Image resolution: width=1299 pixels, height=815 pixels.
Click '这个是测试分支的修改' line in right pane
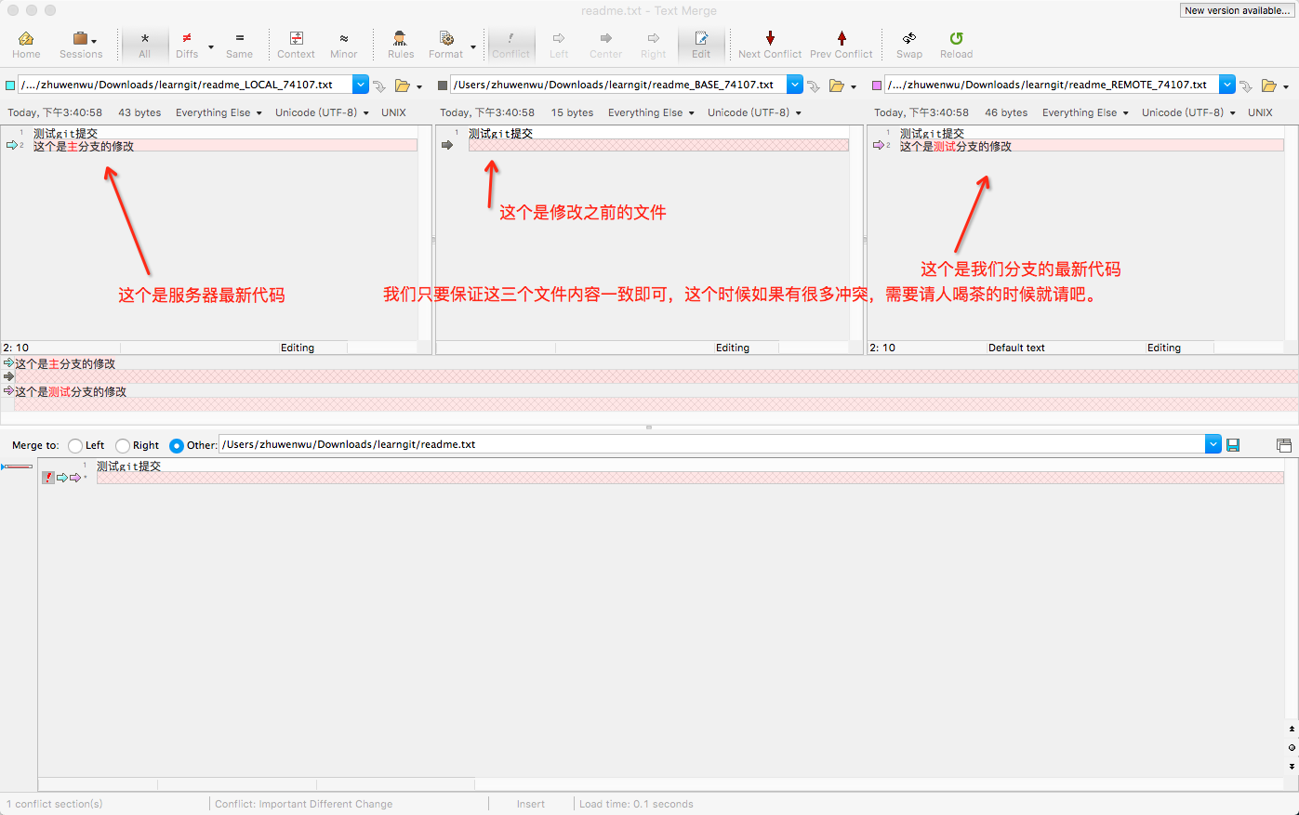click(956, 146)
